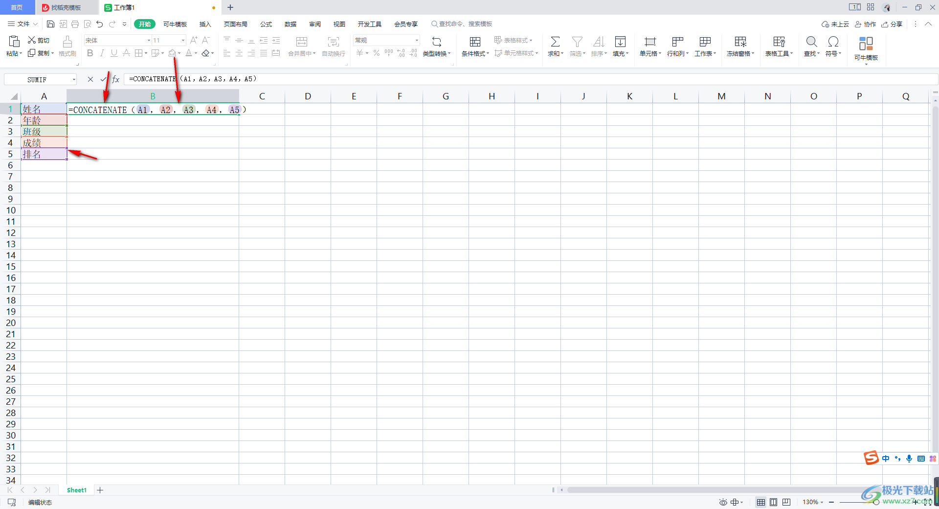Click the Type Conversion icon

pyautogui.click(x=437, y=42)
